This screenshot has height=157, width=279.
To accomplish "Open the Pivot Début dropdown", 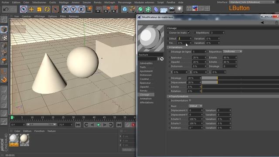I will (196, 106).
